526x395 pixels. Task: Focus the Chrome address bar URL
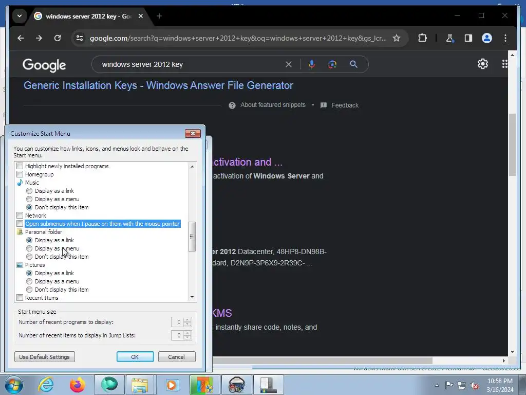(x=238, y=38)
